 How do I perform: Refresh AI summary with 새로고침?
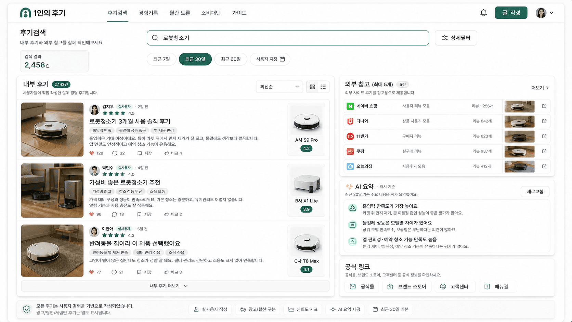pos(535,192)
